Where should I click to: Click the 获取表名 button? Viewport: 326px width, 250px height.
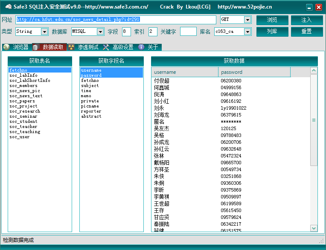pos(40,61)
